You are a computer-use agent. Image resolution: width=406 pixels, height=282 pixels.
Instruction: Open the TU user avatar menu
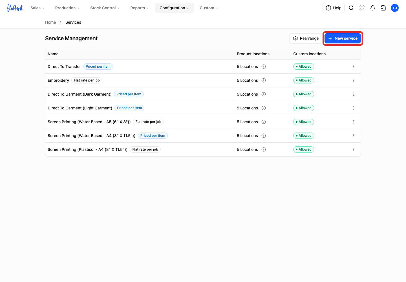pos(395,8)
